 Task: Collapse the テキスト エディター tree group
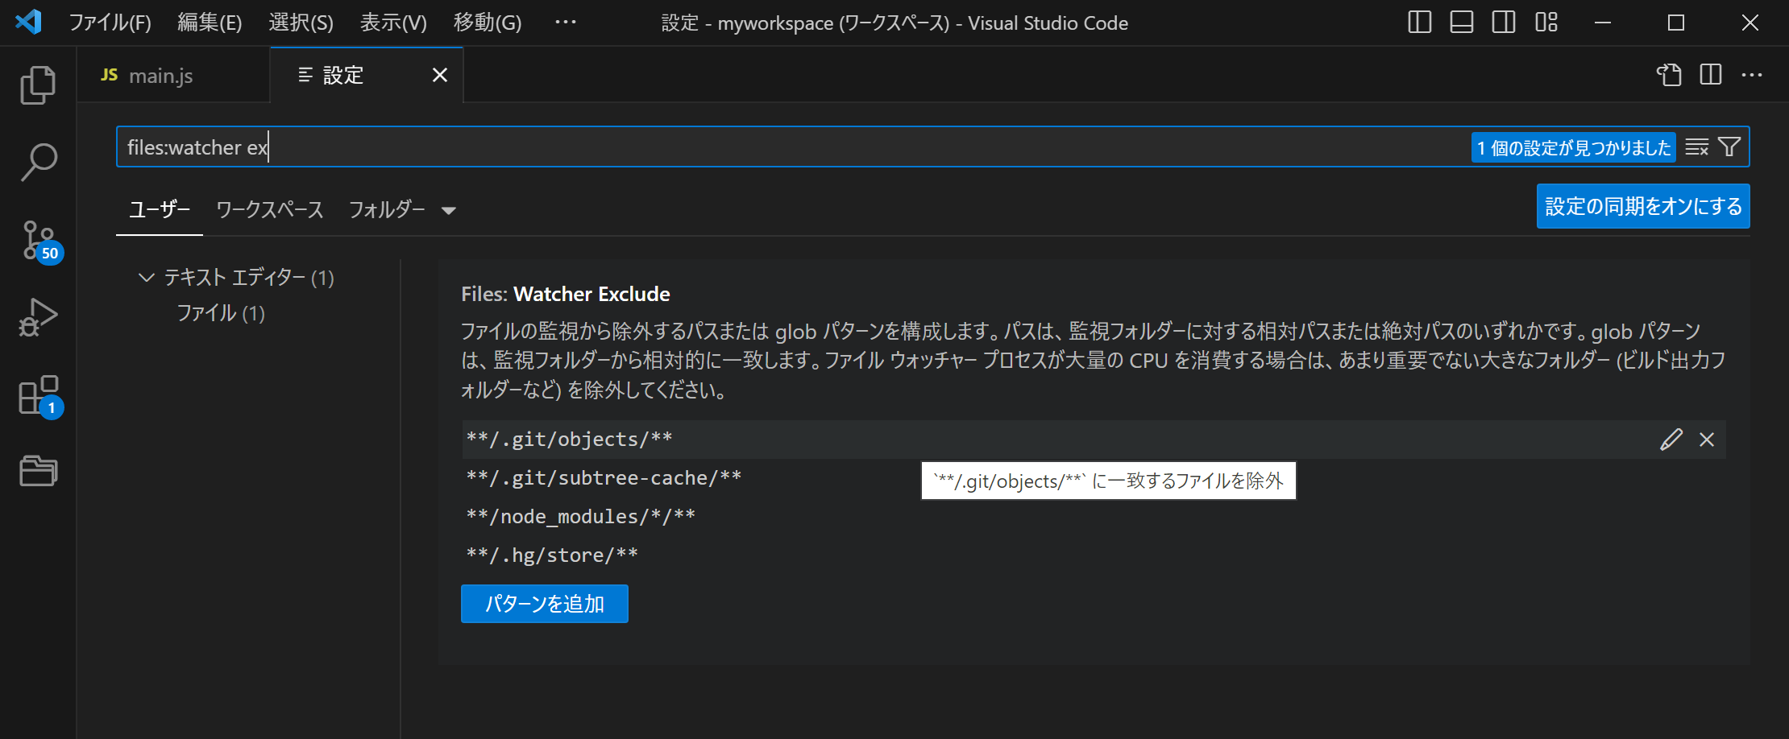(146, 278)
